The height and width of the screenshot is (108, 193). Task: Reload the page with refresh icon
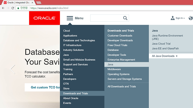pos(13,8)
